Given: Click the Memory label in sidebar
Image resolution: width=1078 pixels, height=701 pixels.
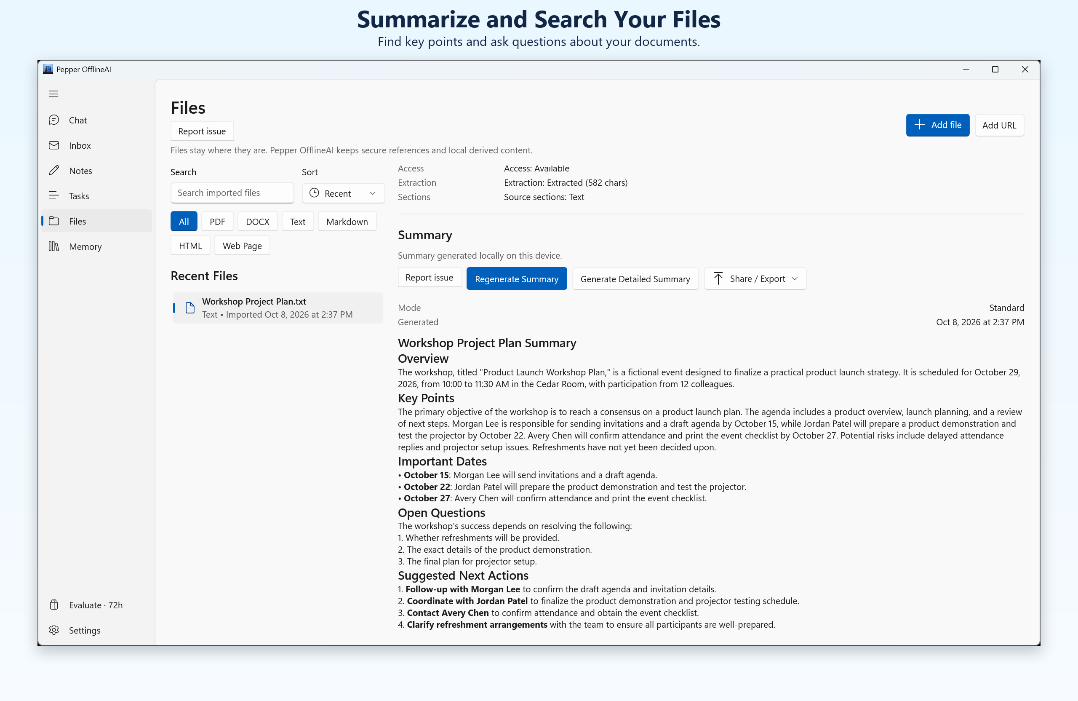Looking at the screenshot, I should [x=85, y=246].
